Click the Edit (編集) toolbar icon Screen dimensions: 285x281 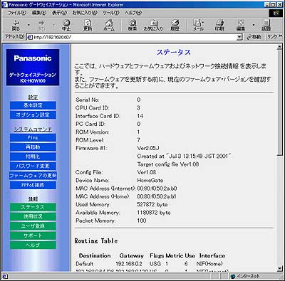pyautogui.click(x=241, y=26)
